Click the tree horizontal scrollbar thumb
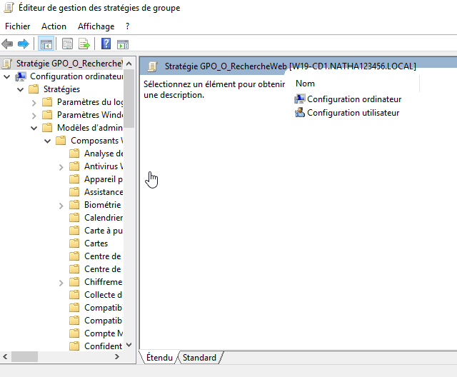The image size is (457, 377). click(x=24, y=356)
